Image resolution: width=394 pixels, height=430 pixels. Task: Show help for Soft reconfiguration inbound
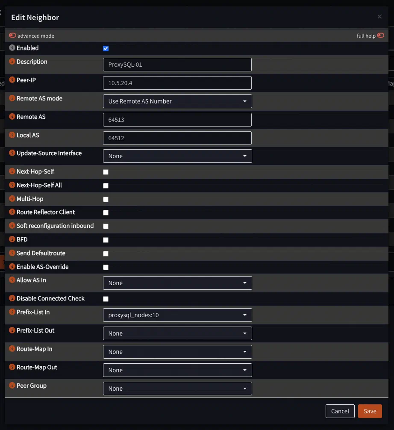tap(12, 226)
